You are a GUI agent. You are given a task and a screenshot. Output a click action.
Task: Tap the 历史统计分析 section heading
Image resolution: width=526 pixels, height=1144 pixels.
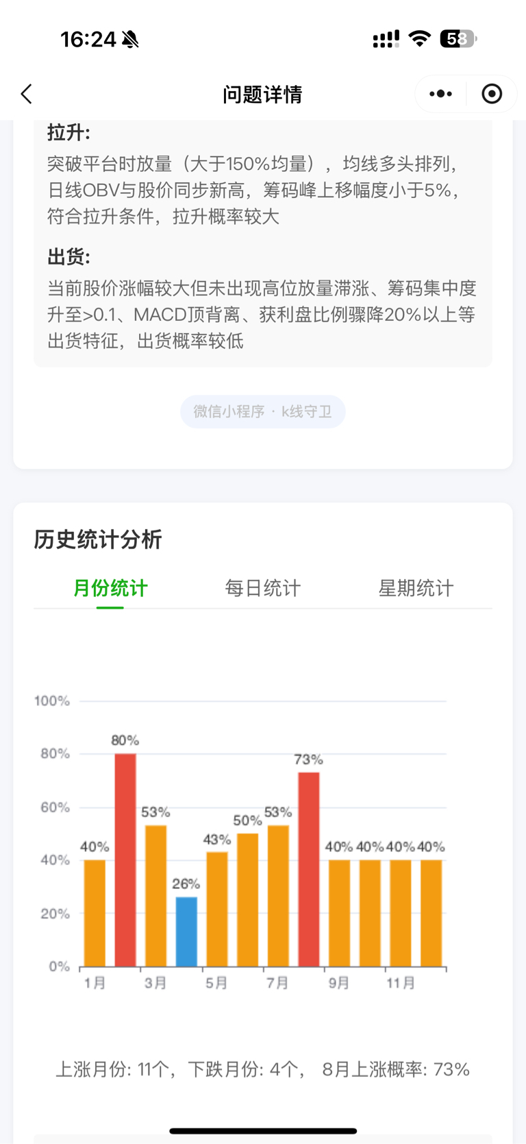tap(98, 539)
